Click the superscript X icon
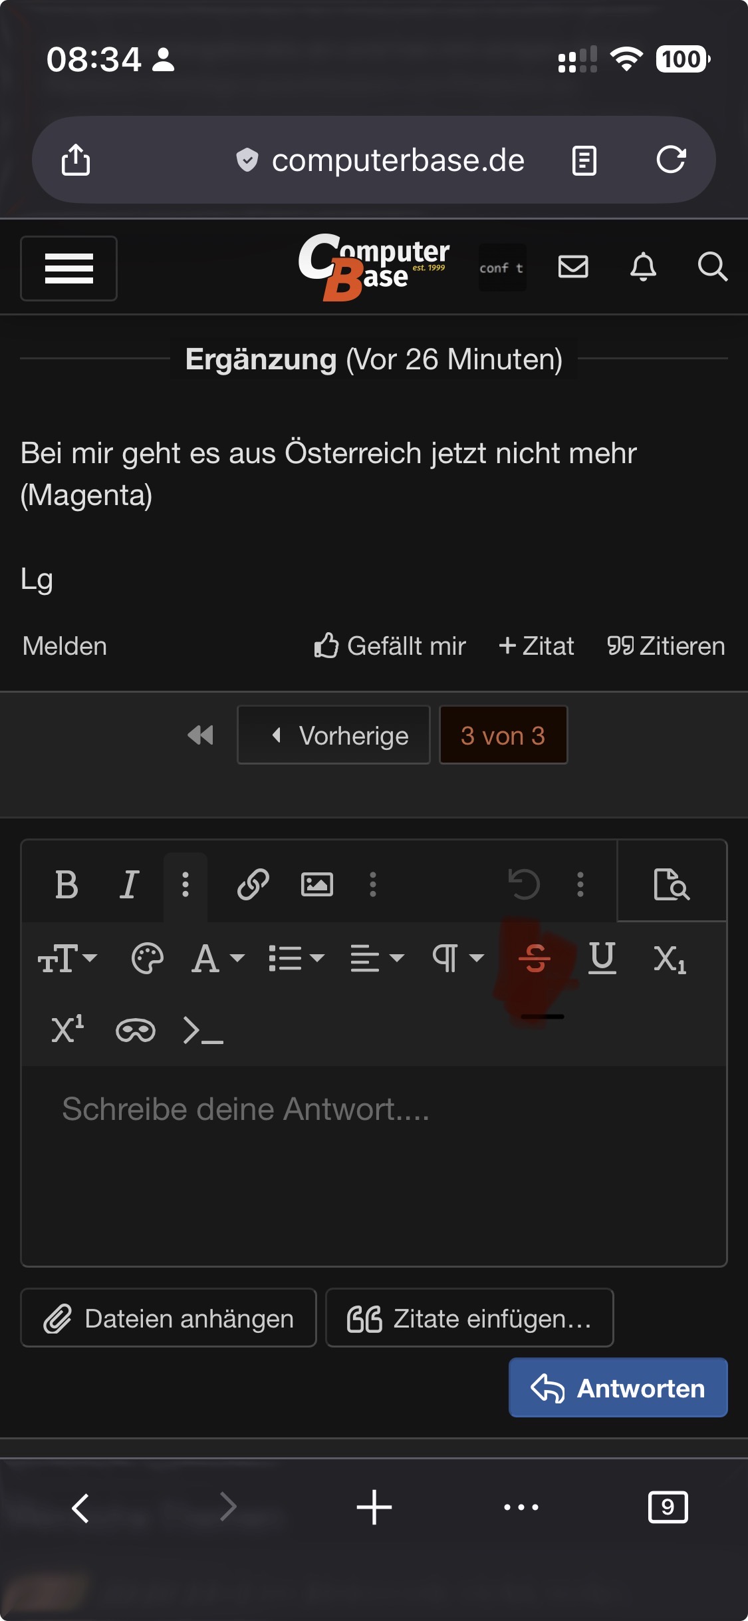 (x=68, y=1030)
